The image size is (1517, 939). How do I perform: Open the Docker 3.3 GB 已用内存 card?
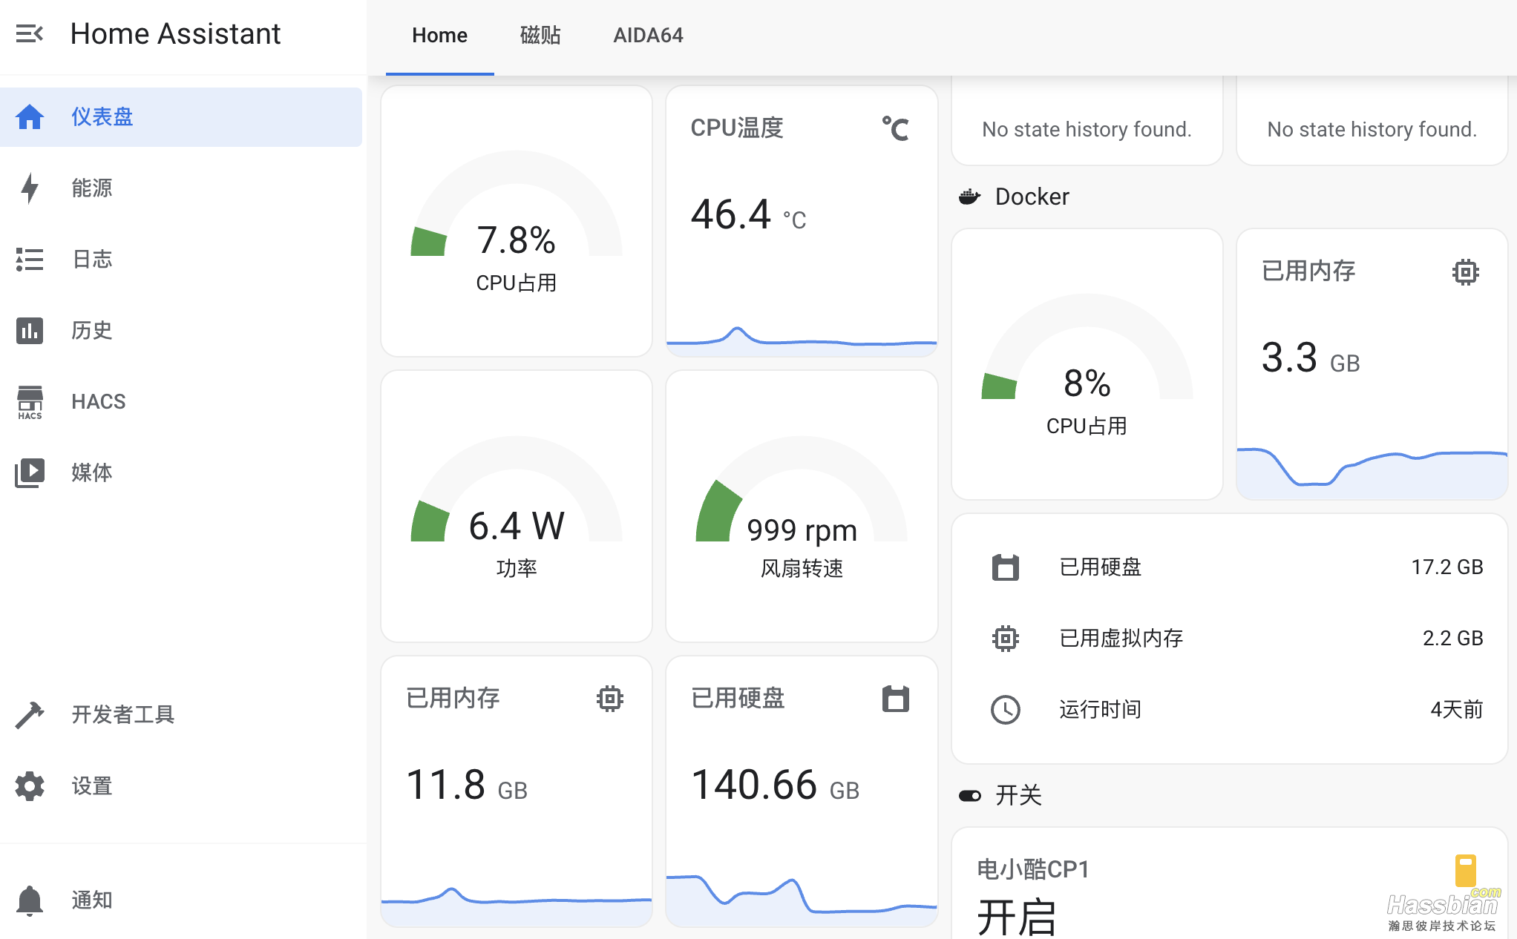(x=1372, y=363)
